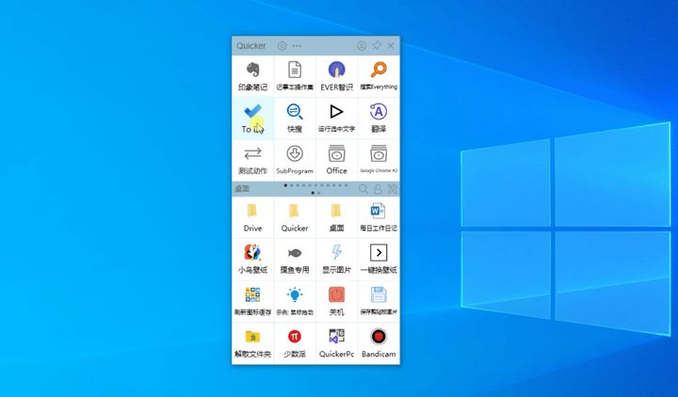Run the 摸鱼专用 fish action
This screenshot has width=678, height=397.
[x=295, y=260]
